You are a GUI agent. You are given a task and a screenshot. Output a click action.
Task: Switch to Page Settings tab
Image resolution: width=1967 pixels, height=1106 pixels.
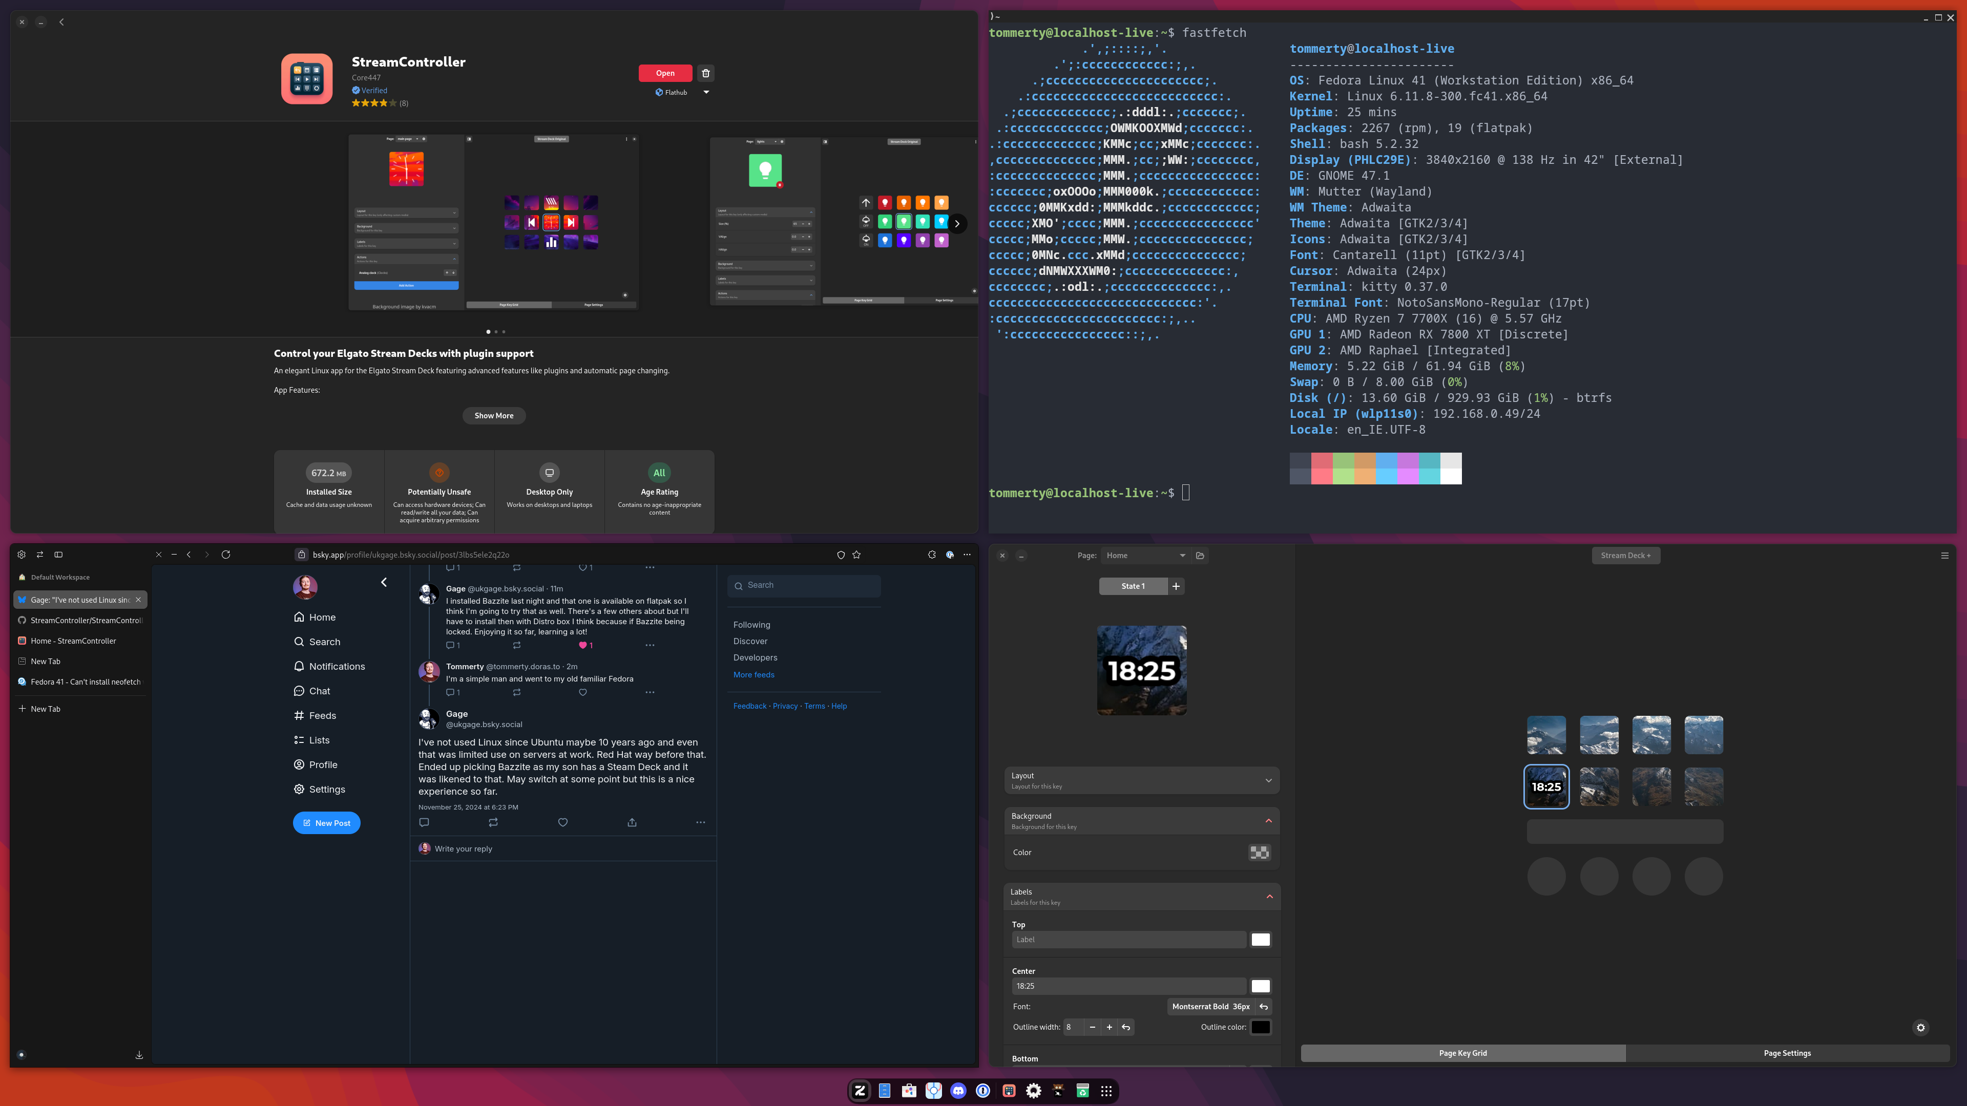[1787, 1053]
